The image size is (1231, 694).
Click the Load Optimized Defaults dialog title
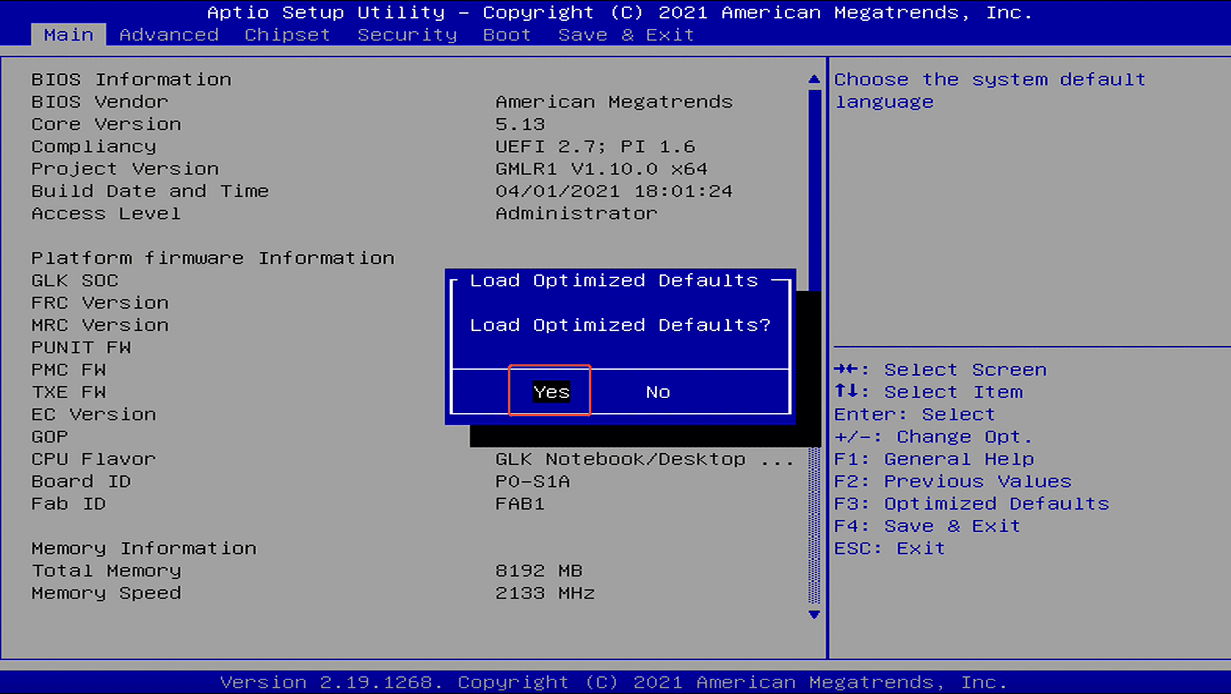pos(612,280)
